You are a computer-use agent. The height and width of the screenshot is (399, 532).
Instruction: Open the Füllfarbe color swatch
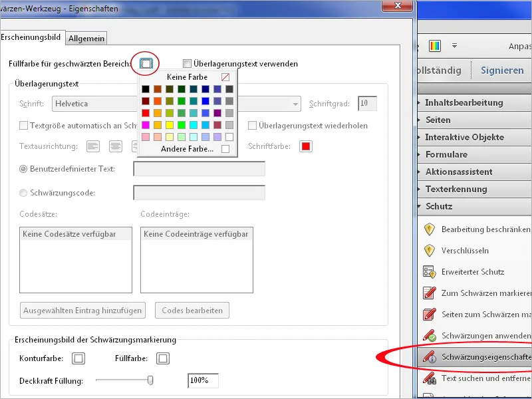[x=163, y=358]
